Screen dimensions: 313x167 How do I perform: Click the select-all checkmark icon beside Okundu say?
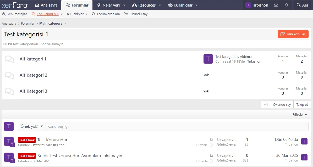point(266,104)
